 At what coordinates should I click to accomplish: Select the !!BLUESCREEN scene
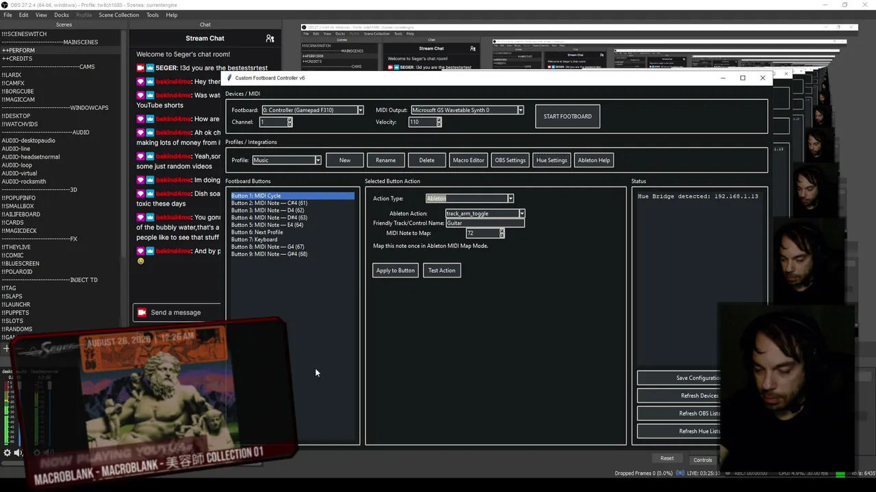62,264
